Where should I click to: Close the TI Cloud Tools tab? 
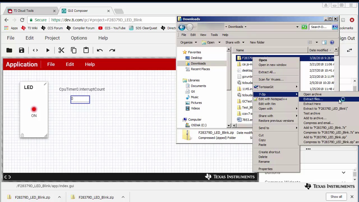(x=54, y=11)
